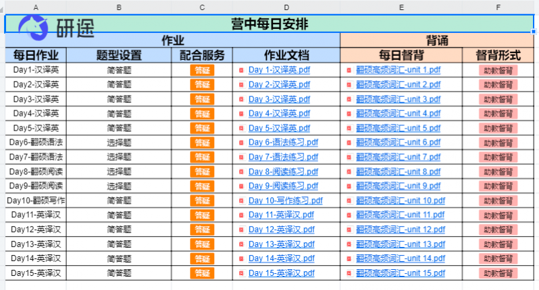Select column B header
The height and width of the screenshot is (290, 539).
tap(119, 7)
